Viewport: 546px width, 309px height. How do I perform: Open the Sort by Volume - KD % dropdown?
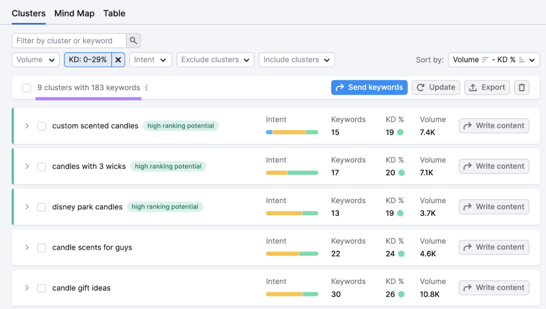click(494, 59)
